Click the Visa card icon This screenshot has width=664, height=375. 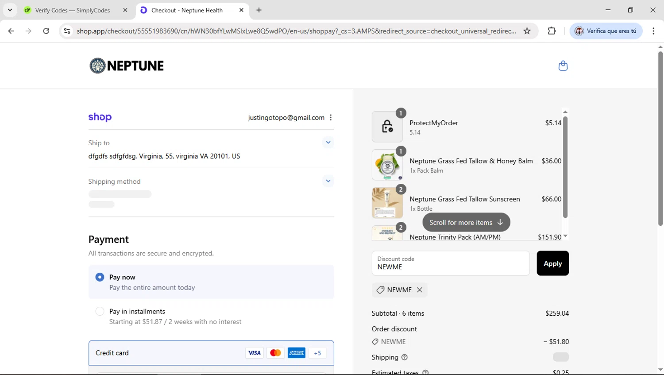[x=254, y=353]
